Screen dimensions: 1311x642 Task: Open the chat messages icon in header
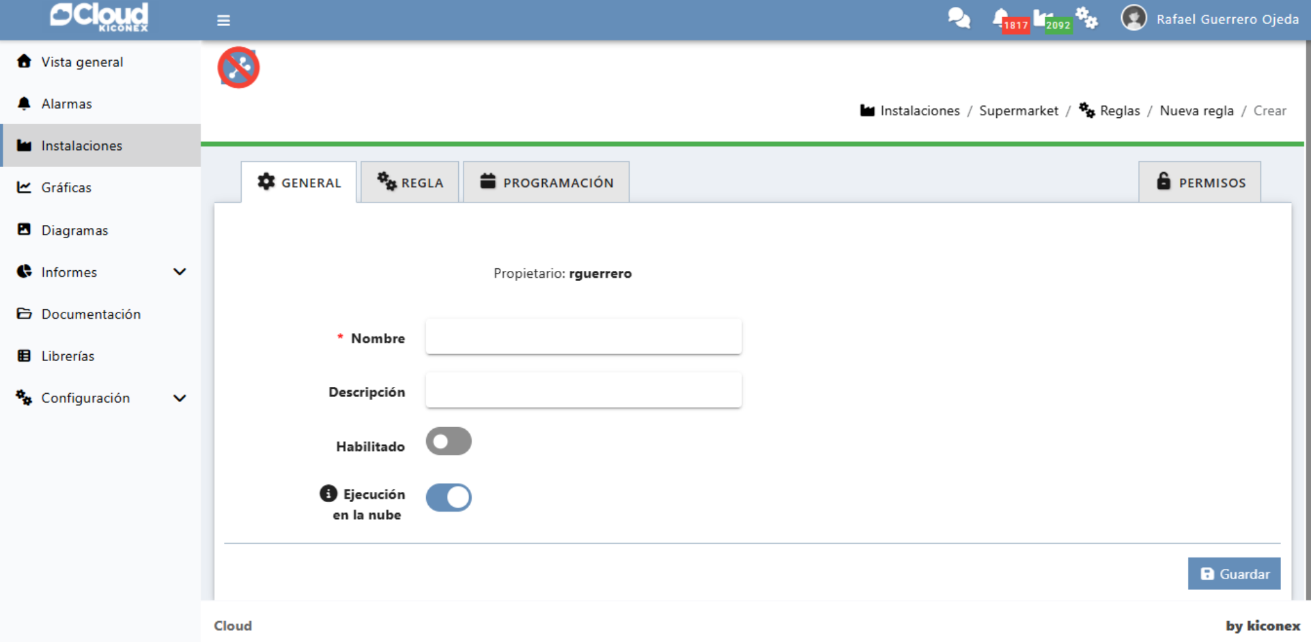959,18
